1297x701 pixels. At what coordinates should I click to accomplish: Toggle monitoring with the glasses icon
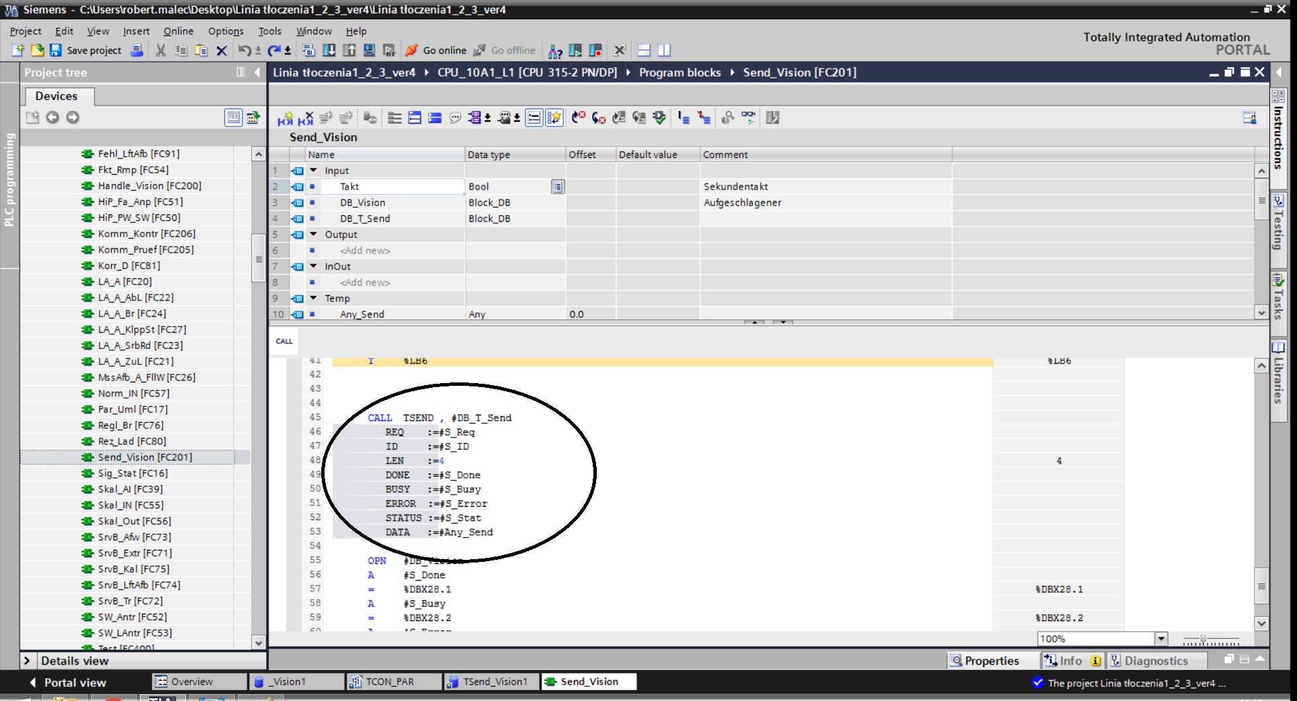click(x=748, y=118)
